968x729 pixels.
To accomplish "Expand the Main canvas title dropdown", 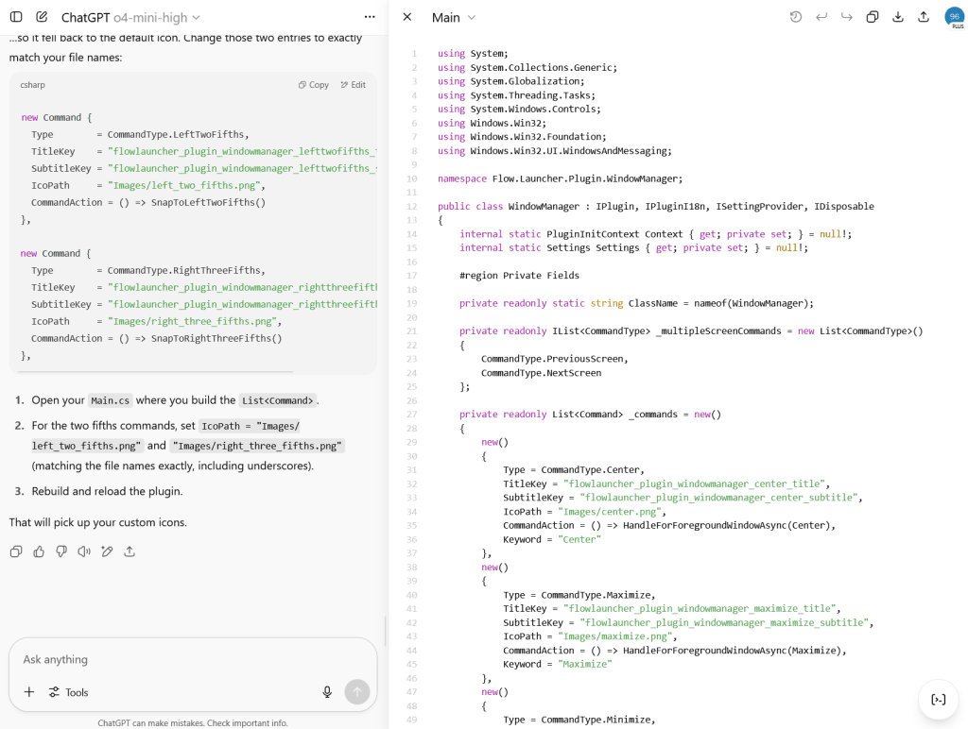I will click(x=454, y=17).
